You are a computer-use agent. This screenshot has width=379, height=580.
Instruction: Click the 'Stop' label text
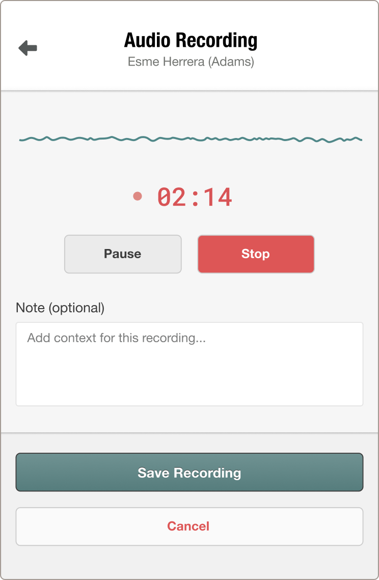tap(255, 254)
